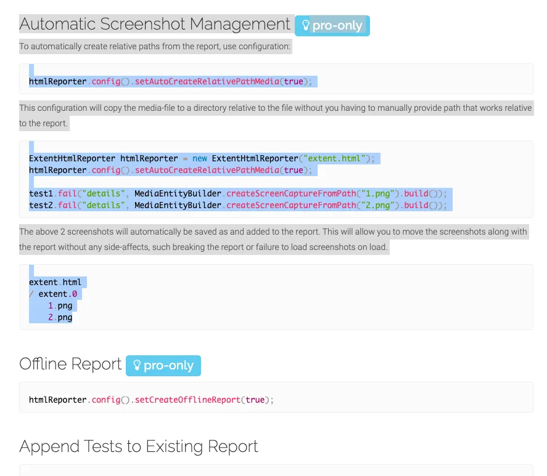Viewport: 547px width, 476px height.
Task: Click the Offline Report heading text
Action: click(x=70, y=364)
